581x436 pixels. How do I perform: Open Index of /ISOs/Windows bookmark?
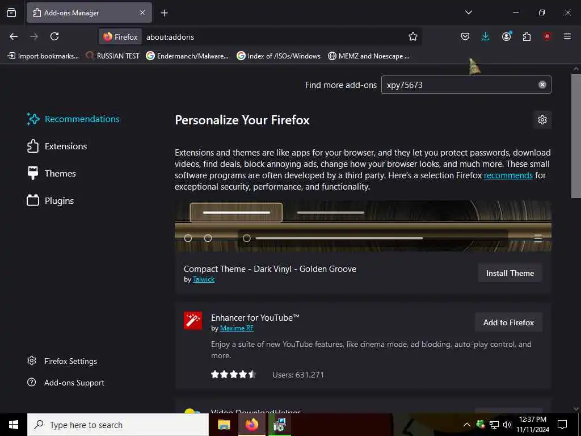point(279,56)
